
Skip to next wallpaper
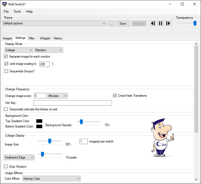tap(168, 23)
